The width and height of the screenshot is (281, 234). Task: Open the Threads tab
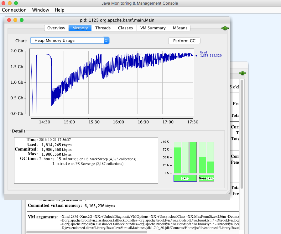click(103, 28)
